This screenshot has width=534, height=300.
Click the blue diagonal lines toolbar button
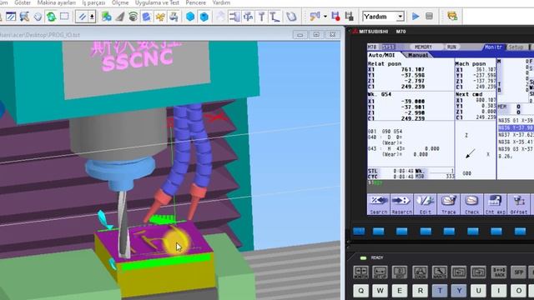point(82,17)
